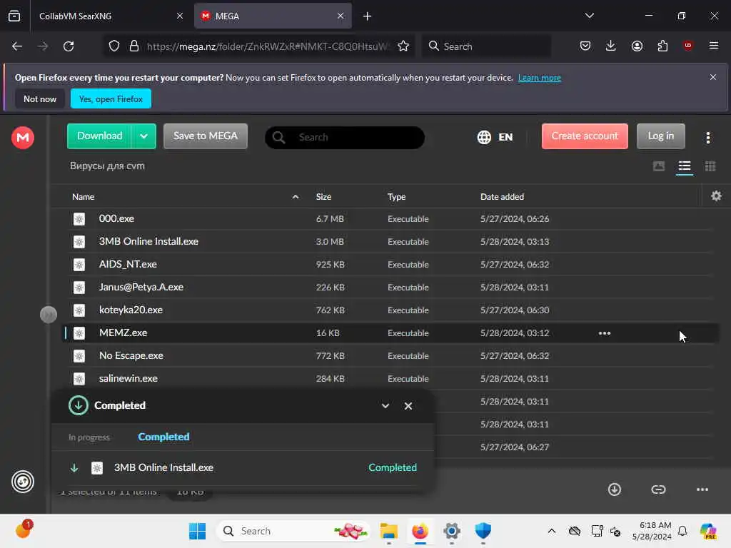Open more options dots in bottom bar
The height and width of the screenshot is (548, 731).
tap(702, 489)
